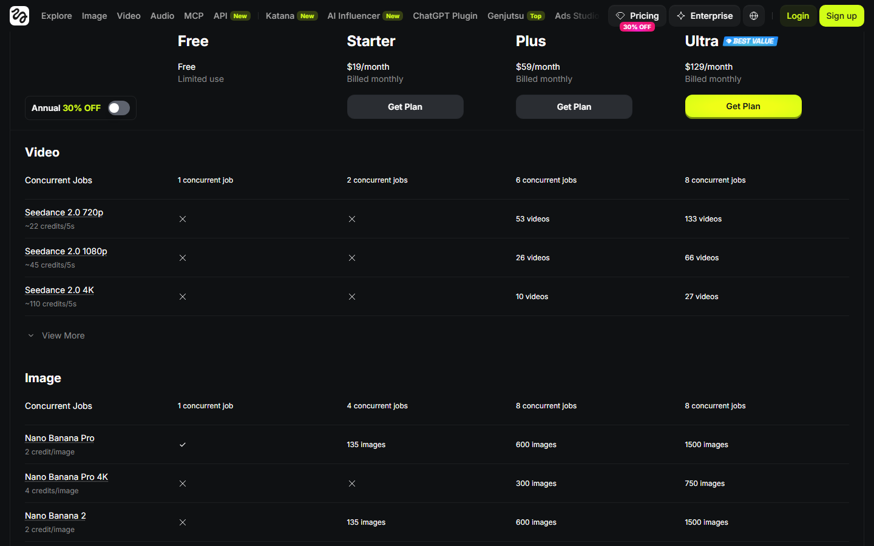This screenshot has height=546, width=874.
Task: Open the Enterprise button
Action: click(705, 16)
